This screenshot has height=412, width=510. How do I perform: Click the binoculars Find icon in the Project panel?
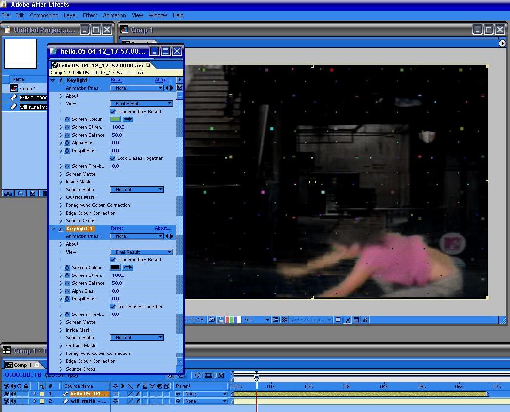pos(8,193)
